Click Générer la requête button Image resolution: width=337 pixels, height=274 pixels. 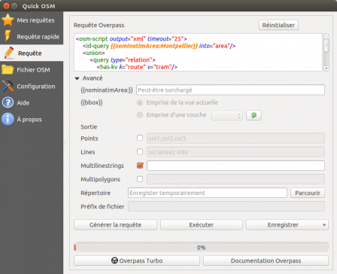click(x=115, y=225)
